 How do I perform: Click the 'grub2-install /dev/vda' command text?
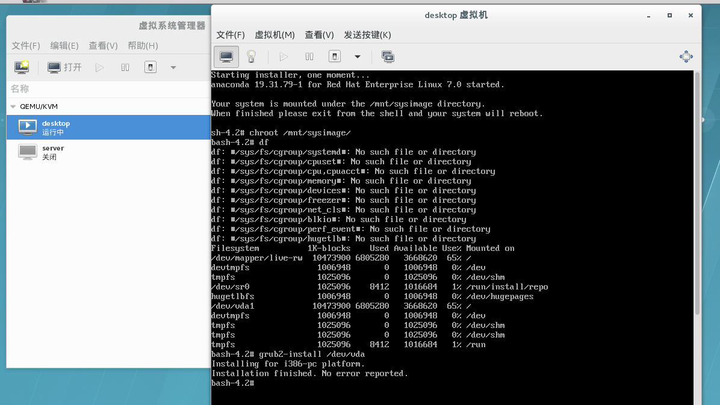pos(312,354)
